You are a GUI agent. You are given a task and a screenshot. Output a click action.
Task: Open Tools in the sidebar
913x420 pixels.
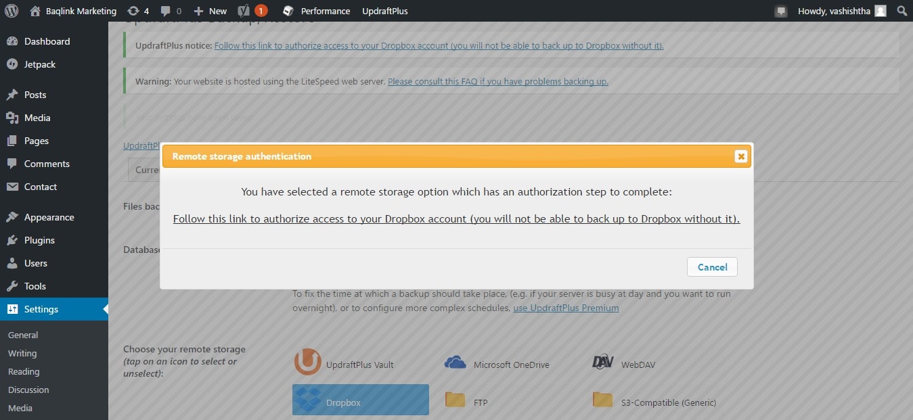click(x=54, y=286)
